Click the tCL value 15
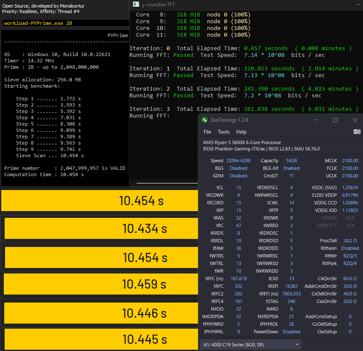 coord(239,188)
